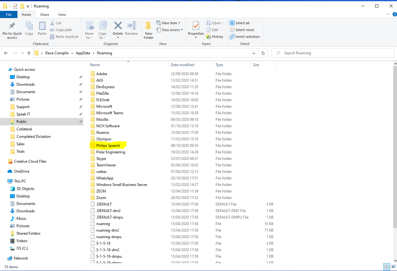This screenshot has height=271, width=397.
Task: Open Properties from the ribbon
Action: coord(196,30)
